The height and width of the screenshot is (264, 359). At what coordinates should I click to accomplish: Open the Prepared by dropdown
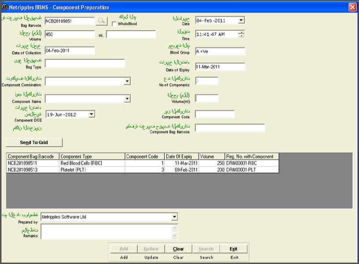click(x=175, y=217)
